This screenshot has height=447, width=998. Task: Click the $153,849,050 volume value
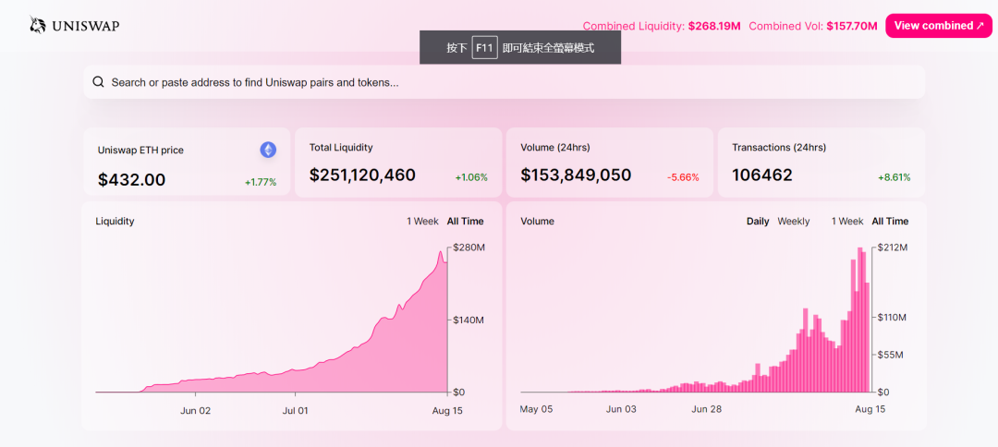point(576,175)
